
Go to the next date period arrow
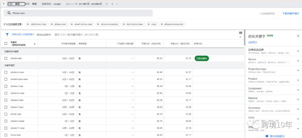[x=117, y=4]
